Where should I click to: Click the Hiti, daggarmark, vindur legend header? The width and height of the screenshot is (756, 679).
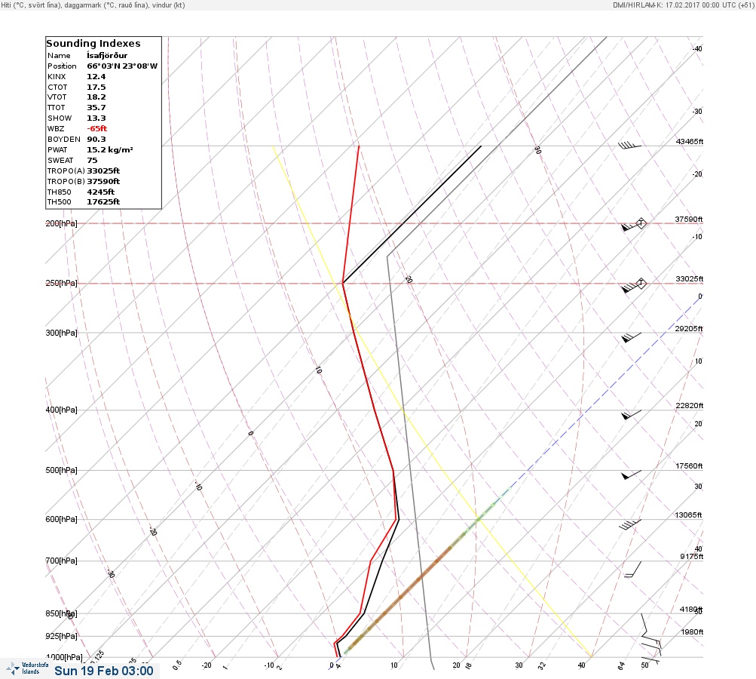tap(93, 5)
